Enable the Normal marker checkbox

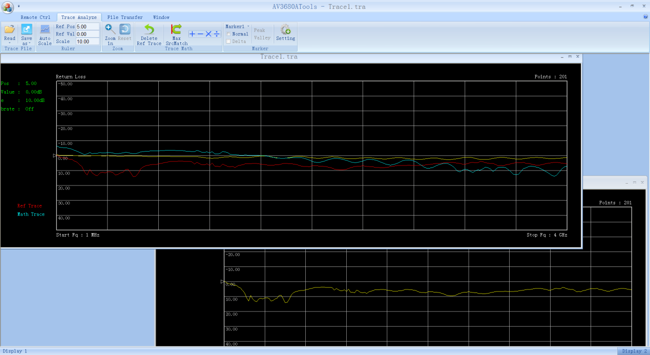[x=228, y=34]
